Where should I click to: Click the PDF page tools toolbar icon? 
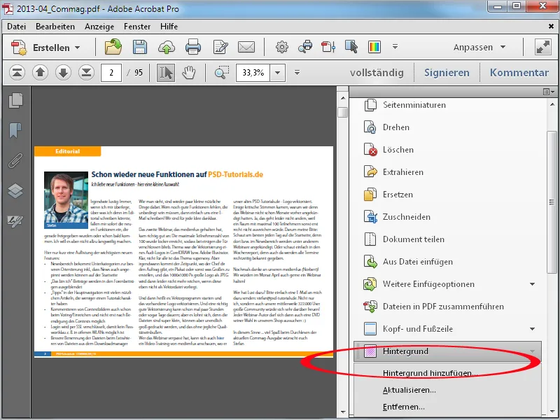(x=328, y=47)
